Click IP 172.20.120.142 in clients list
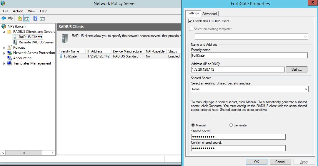The image size is (318, 166). (98, 56)
